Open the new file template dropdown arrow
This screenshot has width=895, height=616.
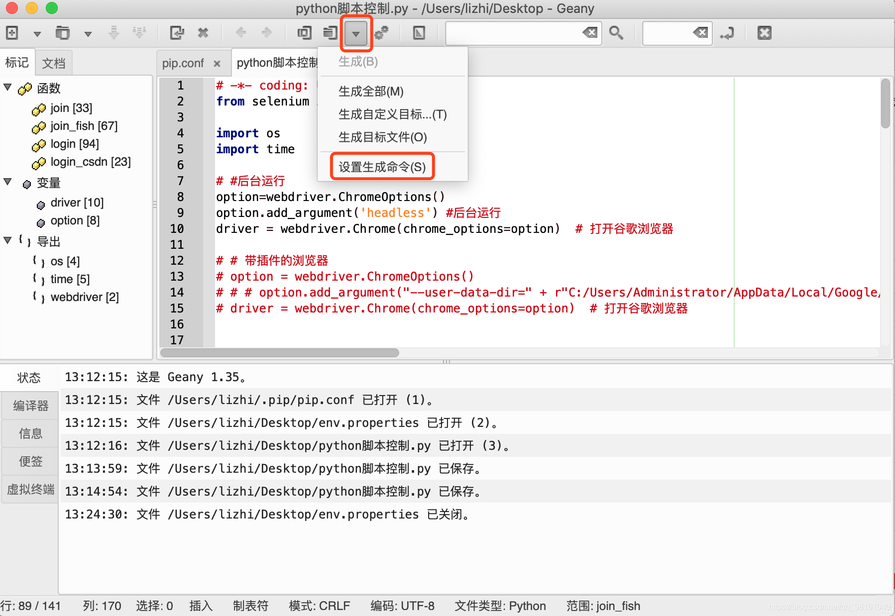[37, 34]
